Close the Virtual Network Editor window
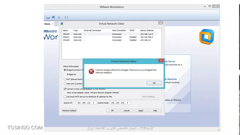240x135 pixels. pyautogui.click(x=161, y=23)
